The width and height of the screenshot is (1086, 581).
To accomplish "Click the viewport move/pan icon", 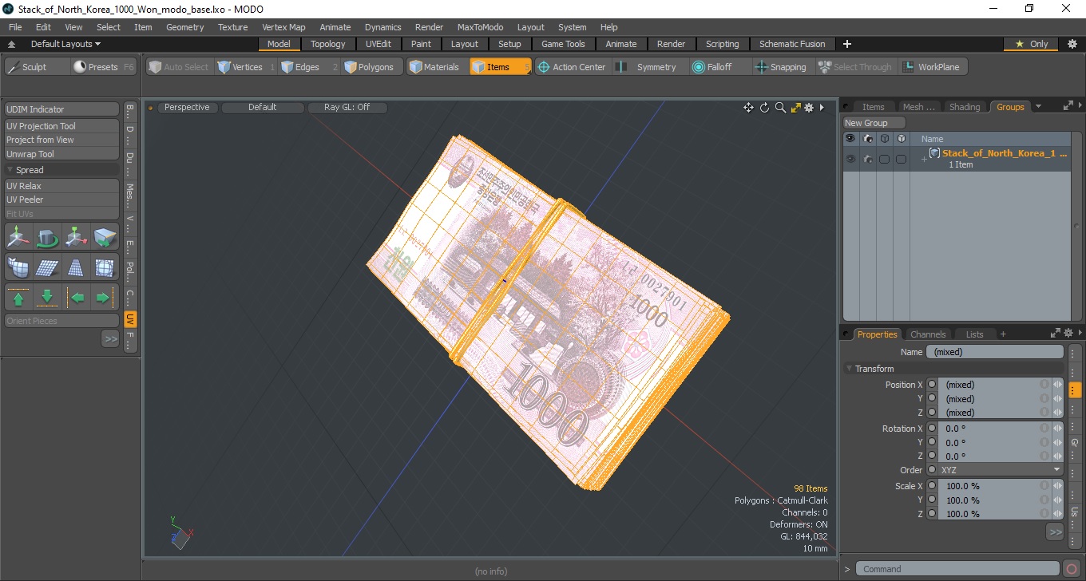I will (748, 108).
